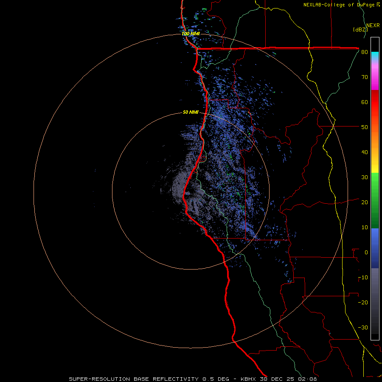Click the -30 dBZ scale value
The width and height of the screenshot is (382, 382).
(363, 328)
